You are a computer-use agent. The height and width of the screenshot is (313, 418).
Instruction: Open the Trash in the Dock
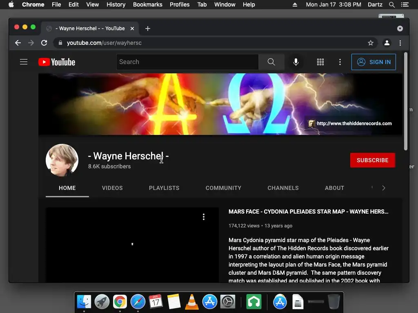point(334,302)
